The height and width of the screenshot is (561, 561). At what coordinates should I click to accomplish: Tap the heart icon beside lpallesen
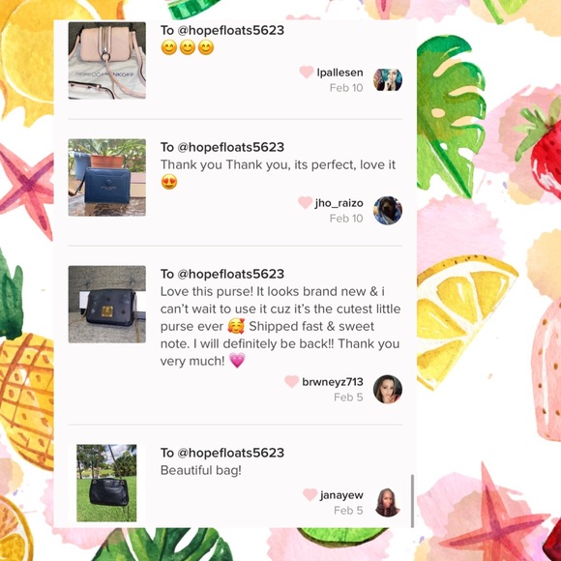(x=307, y=73)
